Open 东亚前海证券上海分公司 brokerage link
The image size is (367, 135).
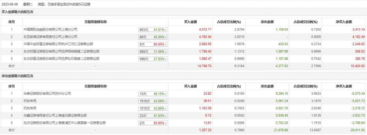pos(50,37)
